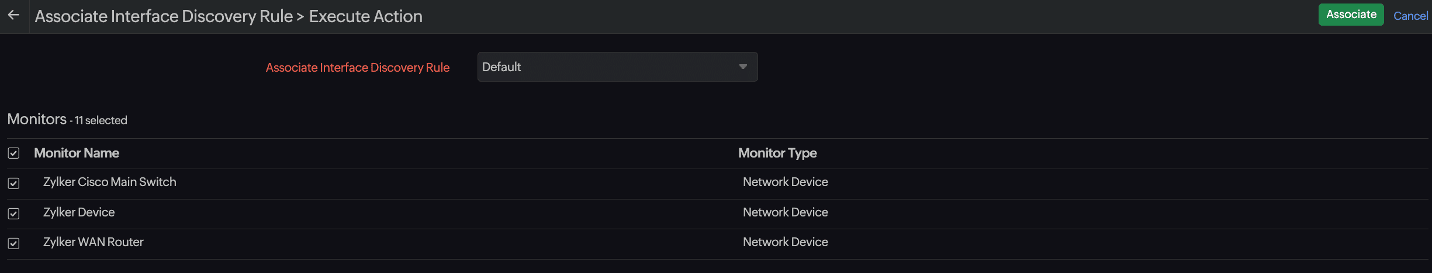Click the Monitor Type column header

[777, 153]
